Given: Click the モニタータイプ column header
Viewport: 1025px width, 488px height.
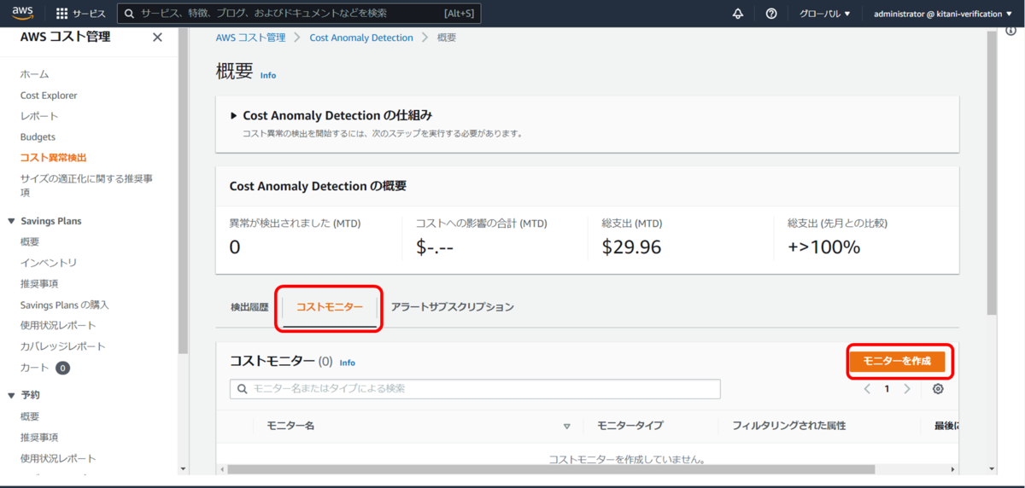Looking at the screenshot, I should (630, 426).
